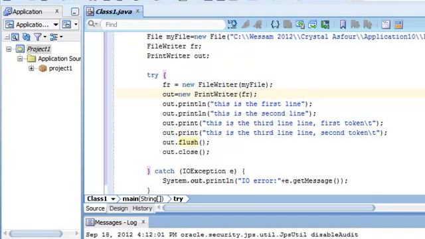Click the System.out.println IO error line
The image size is (425, 239).
coord(255,181)
